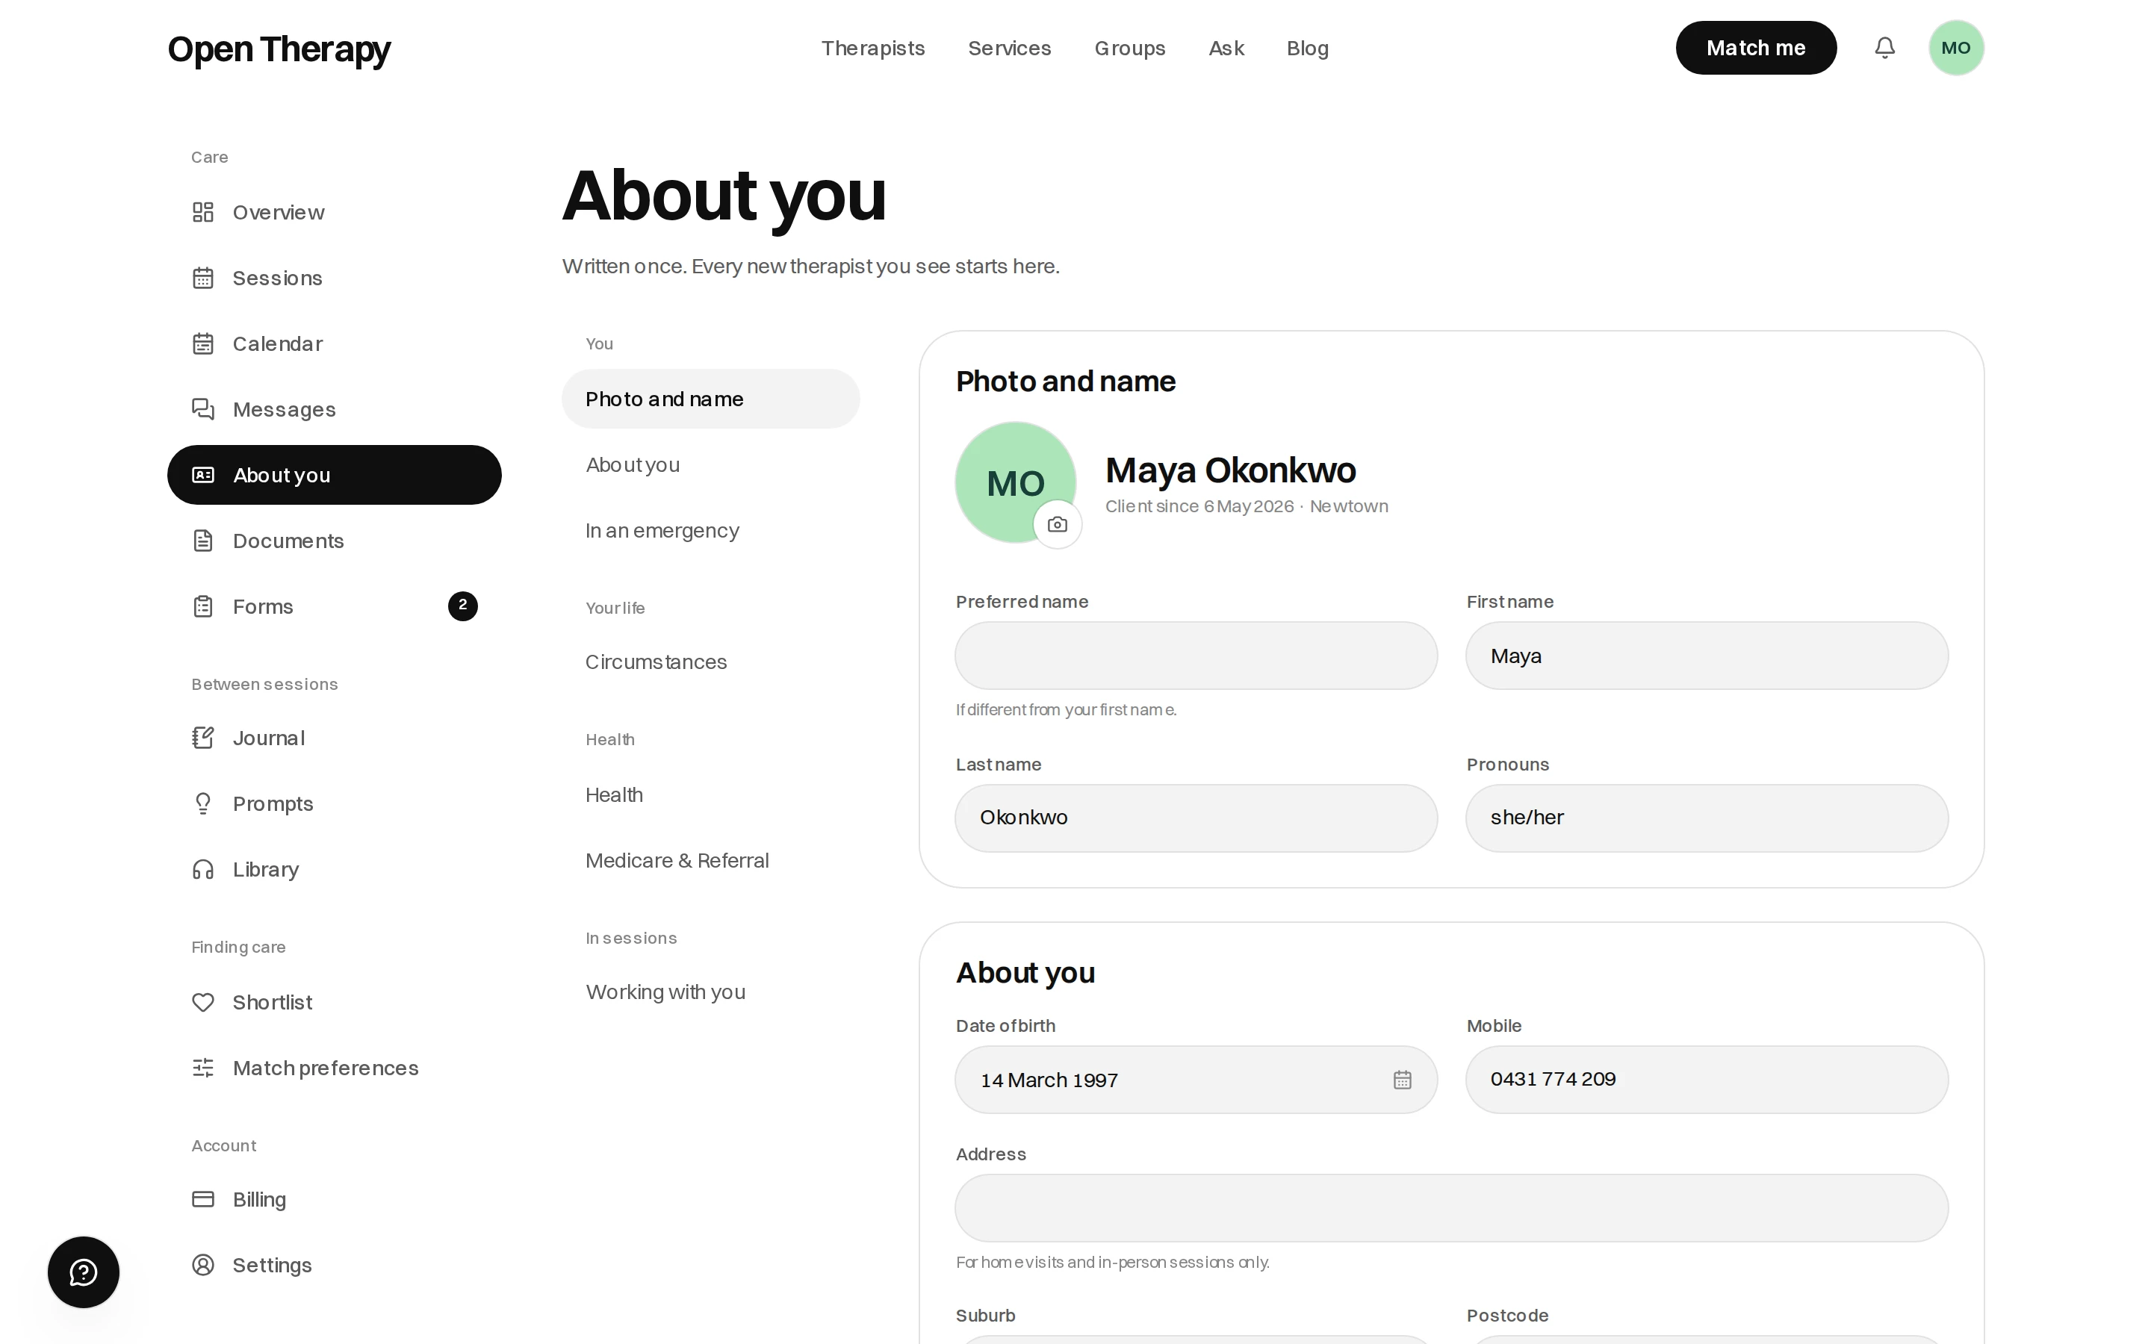Screen dimensions: 2151x1344
Task: Click the First name field containing Maya
Action: [x=1707, y=656]
